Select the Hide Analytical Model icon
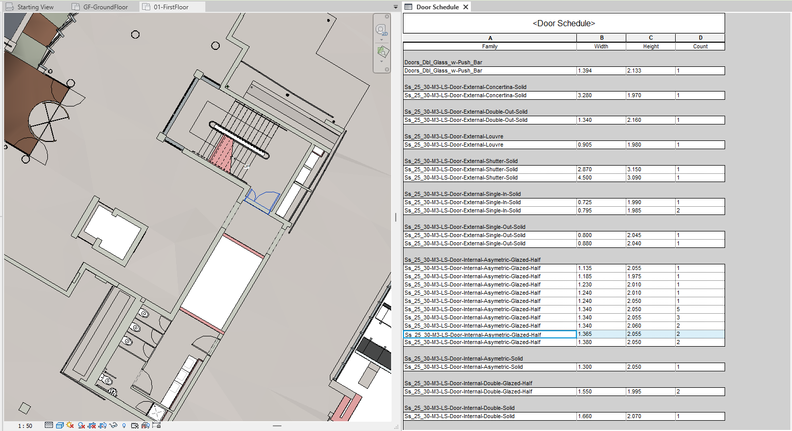The image size is (792, 431). click(x=145, y=425)
